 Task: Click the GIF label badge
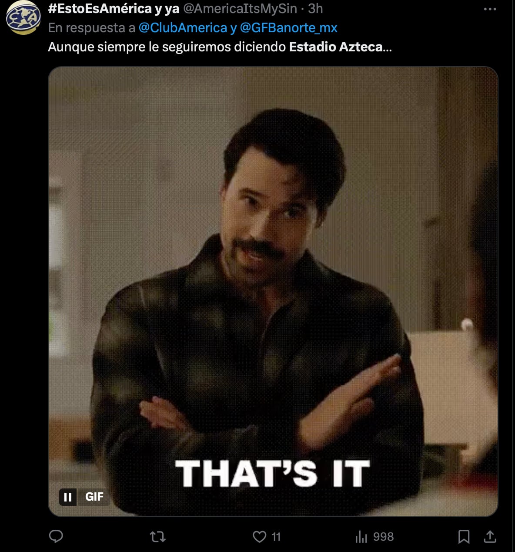tap(94, 497)
